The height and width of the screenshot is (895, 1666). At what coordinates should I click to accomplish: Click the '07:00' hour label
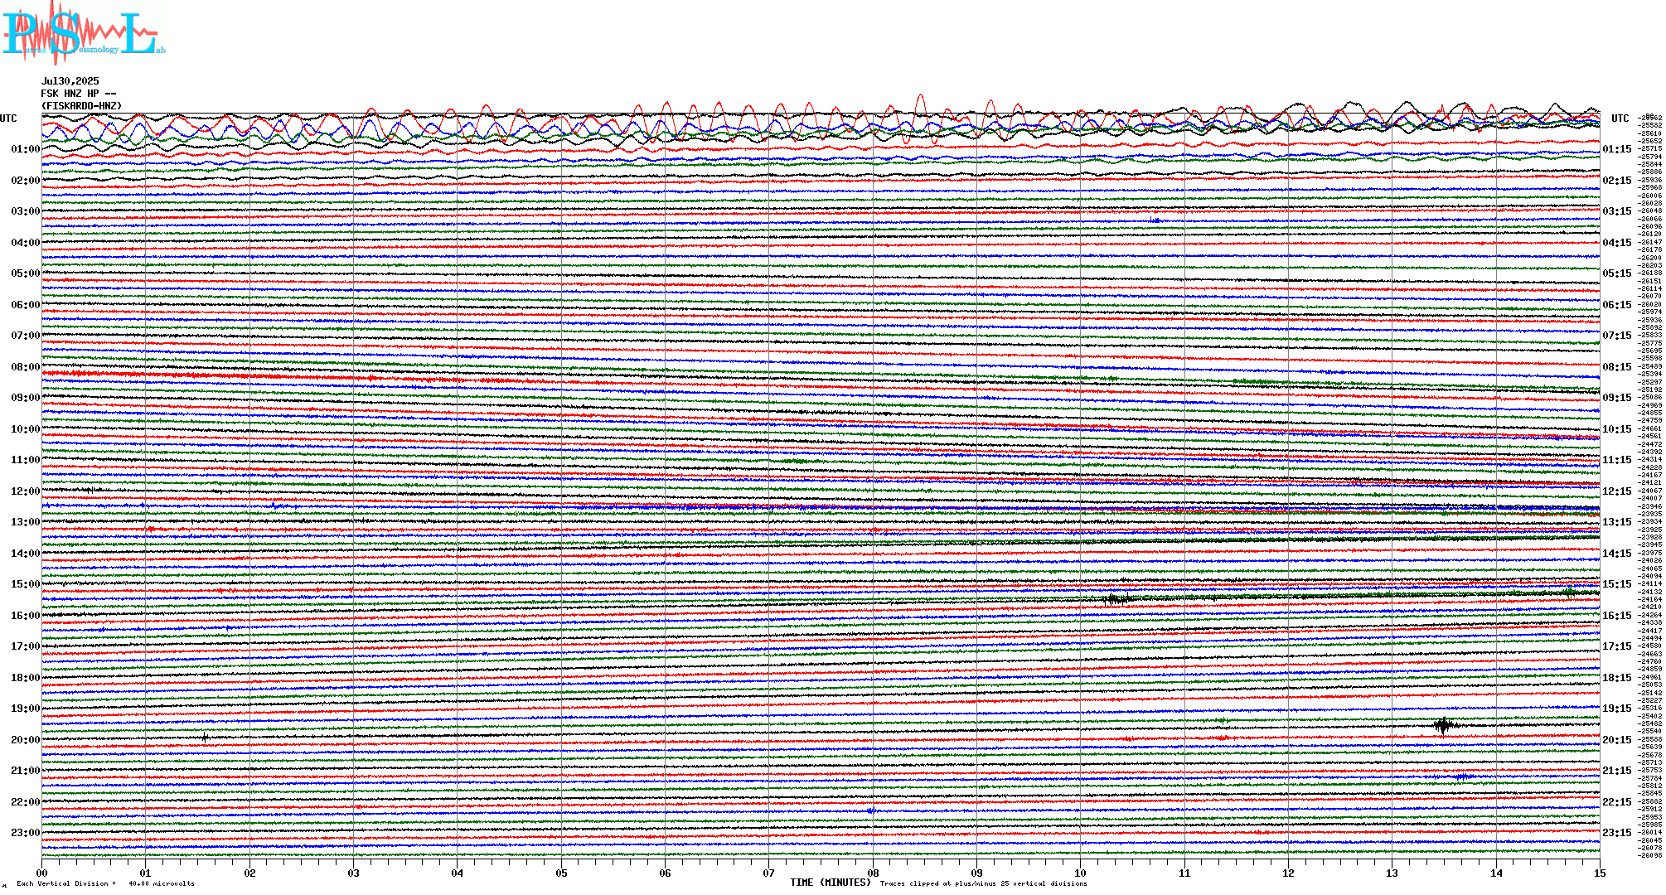click(26, 336)
